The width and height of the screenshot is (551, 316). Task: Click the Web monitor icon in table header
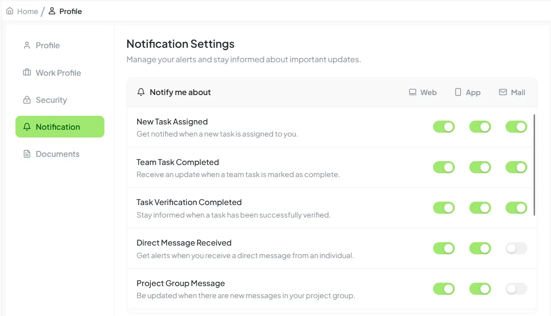pos(412,92)
